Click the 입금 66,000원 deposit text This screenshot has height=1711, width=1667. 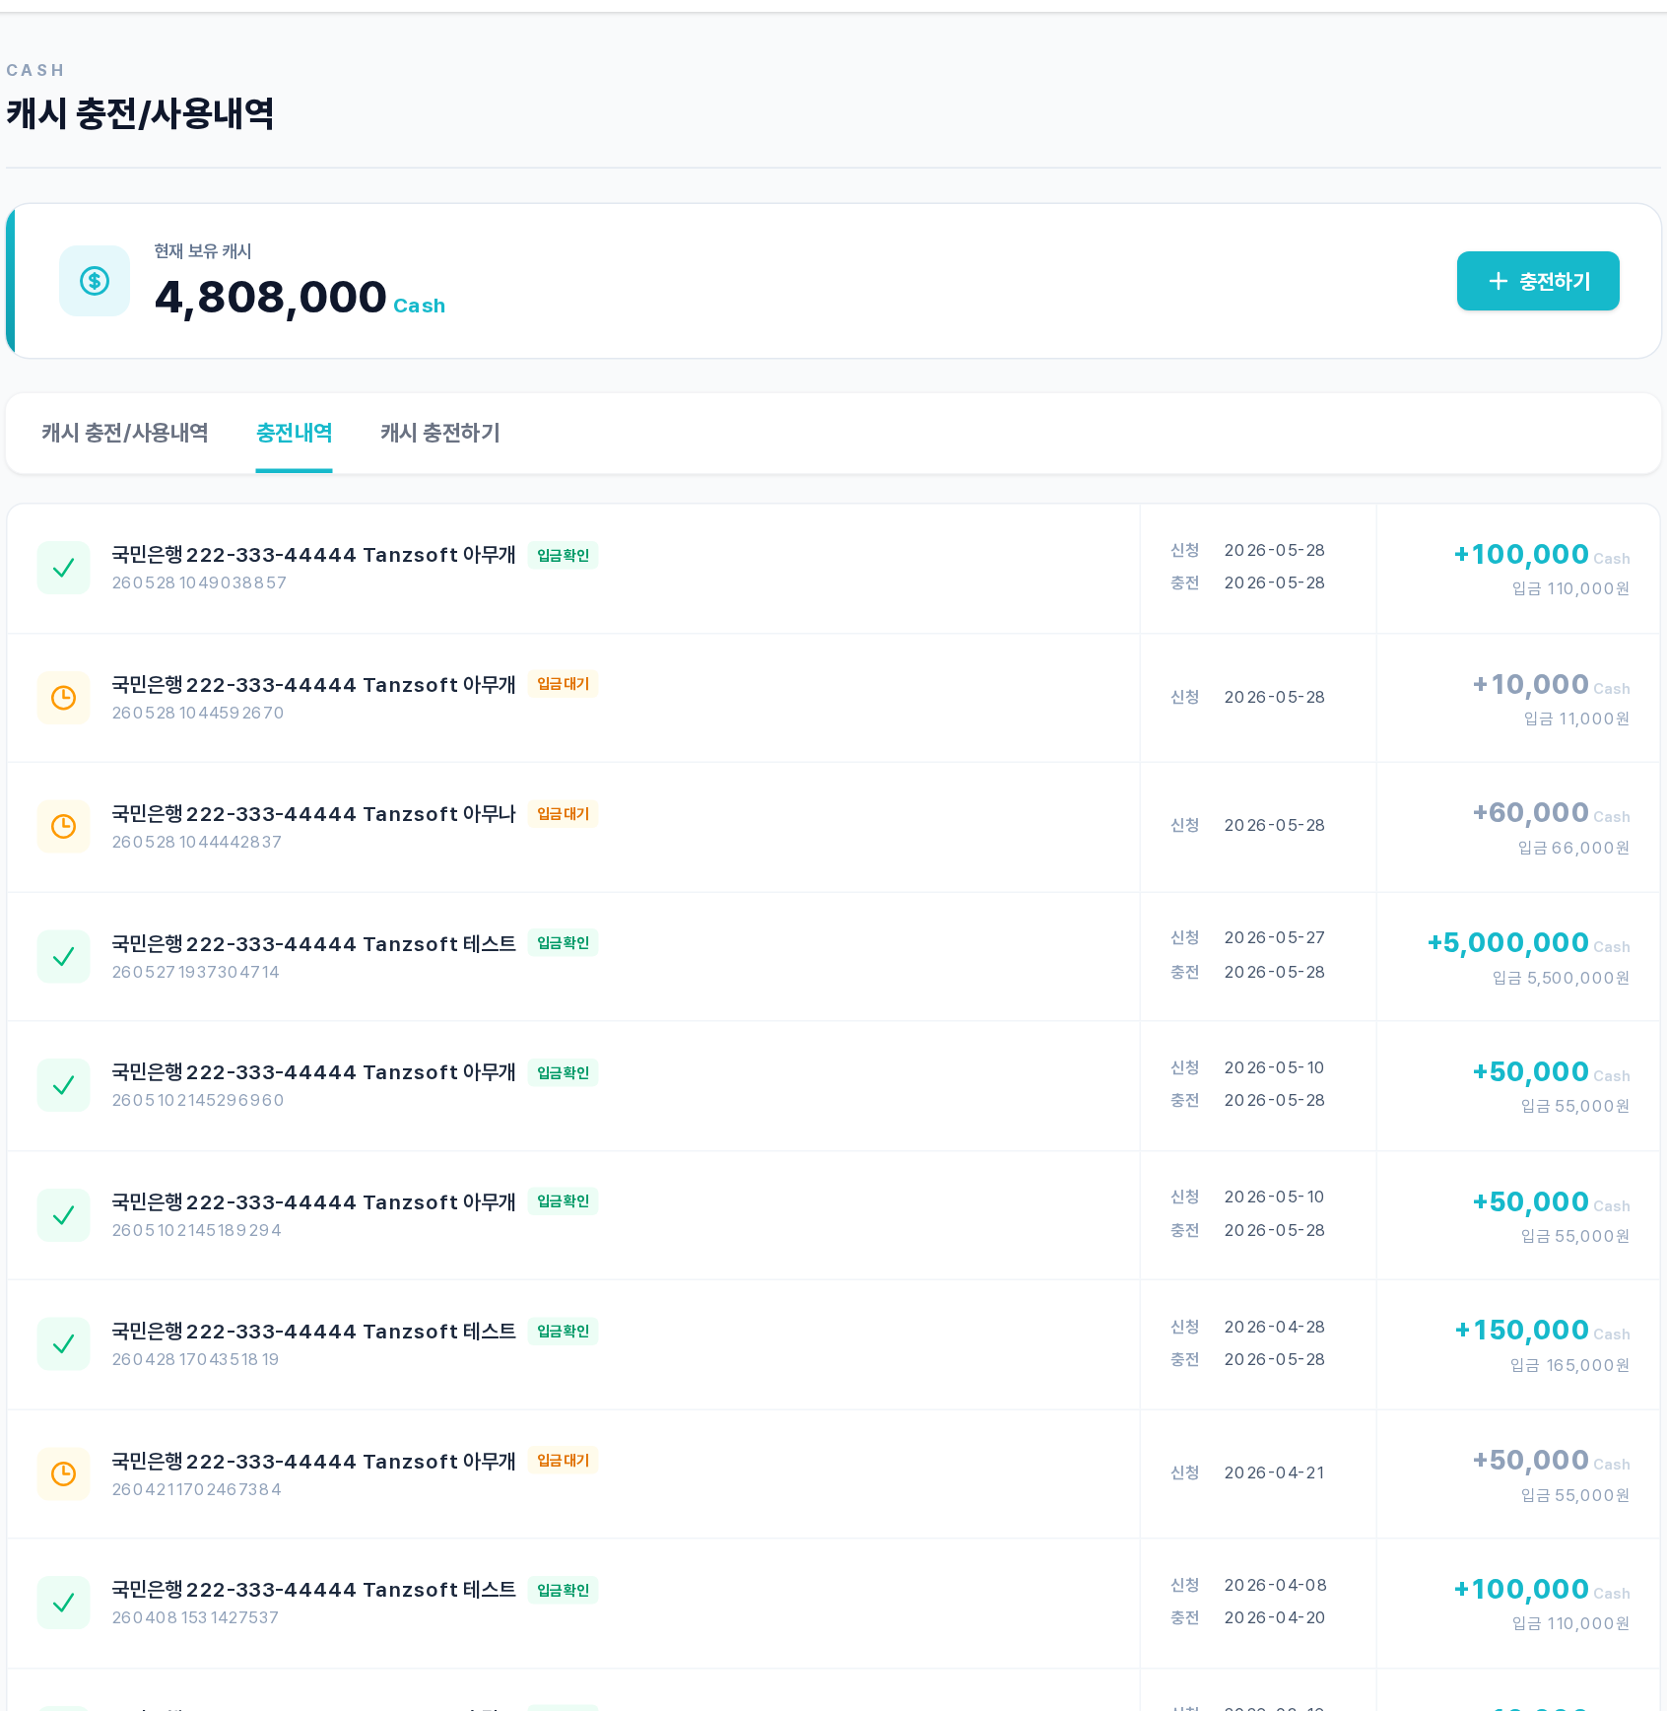click(x=1573, y=848)
